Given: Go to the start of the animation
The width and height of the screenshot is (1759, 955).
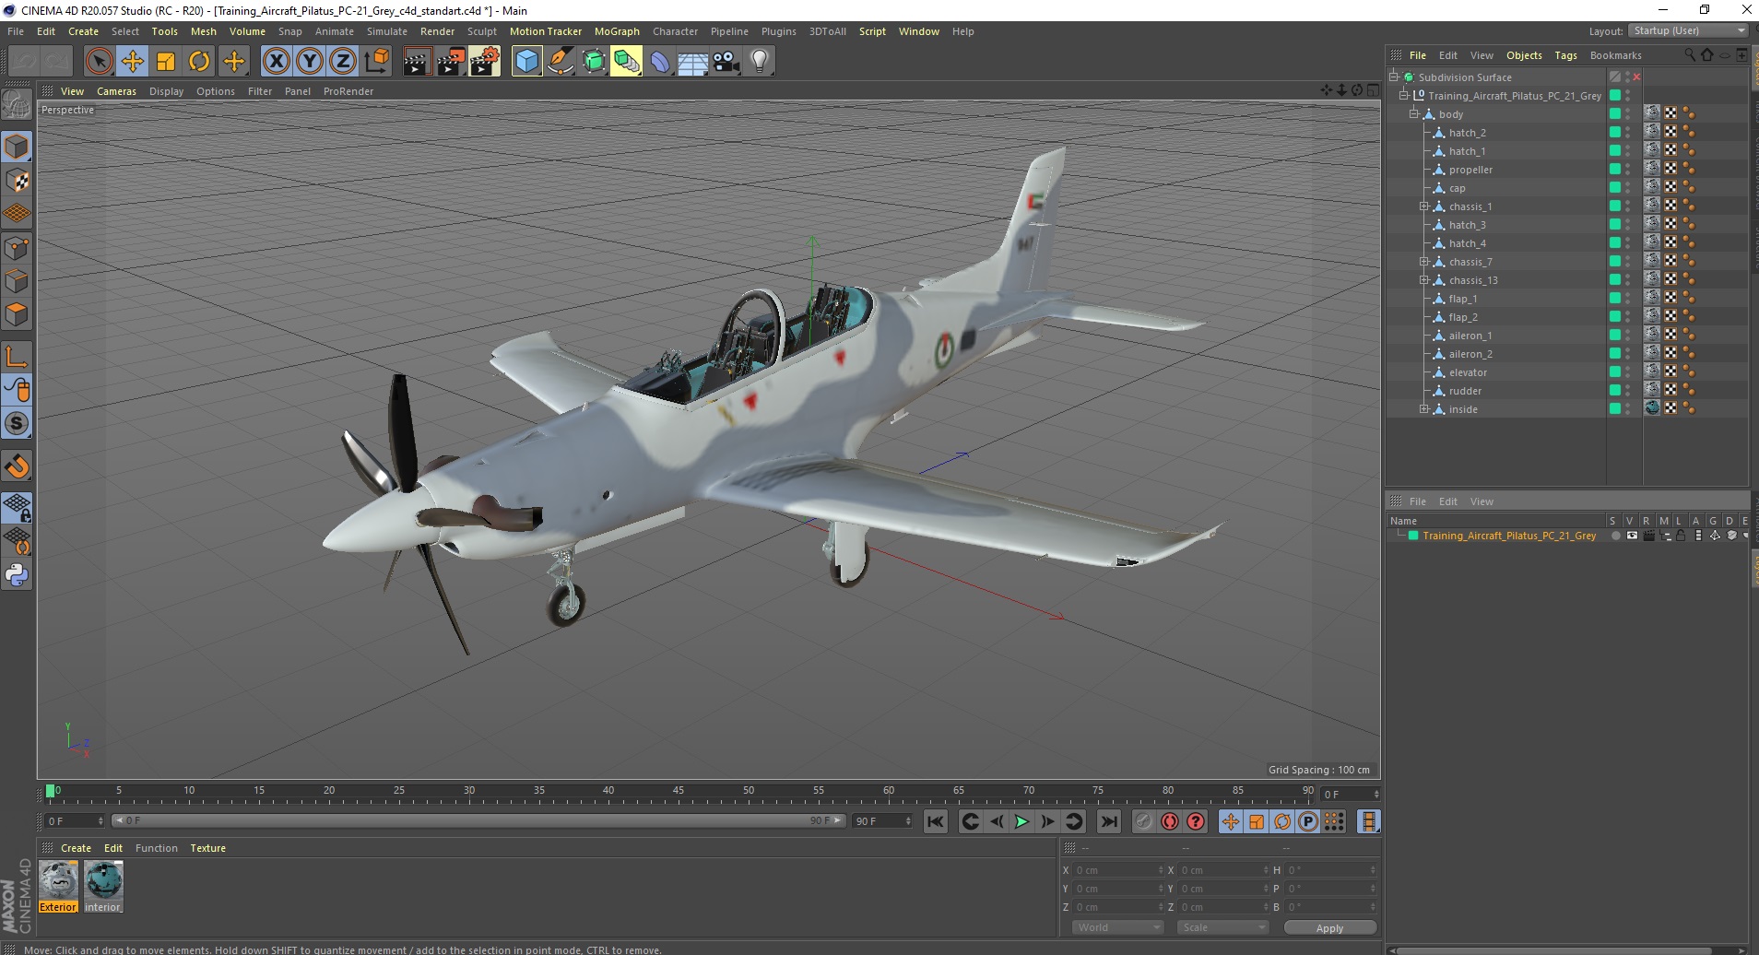Looking at the screenshot, I should 935,821.
